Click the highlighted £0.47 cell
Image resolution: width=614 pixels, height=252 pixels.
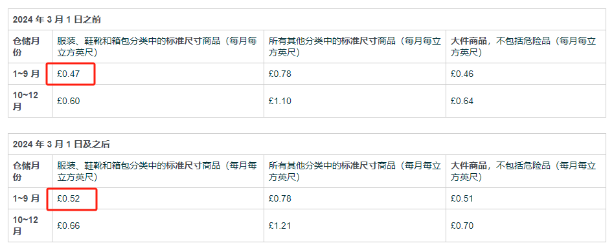[69, 74]
